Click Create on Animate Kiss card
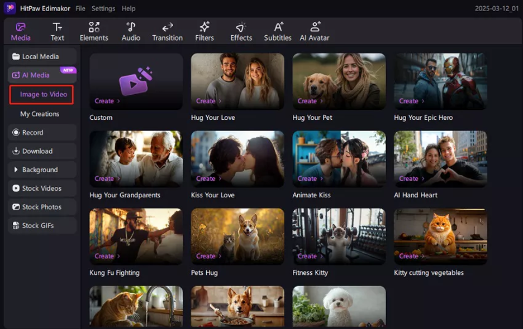Viewport: 523px width, 329px height. click(x=310, y=178)
